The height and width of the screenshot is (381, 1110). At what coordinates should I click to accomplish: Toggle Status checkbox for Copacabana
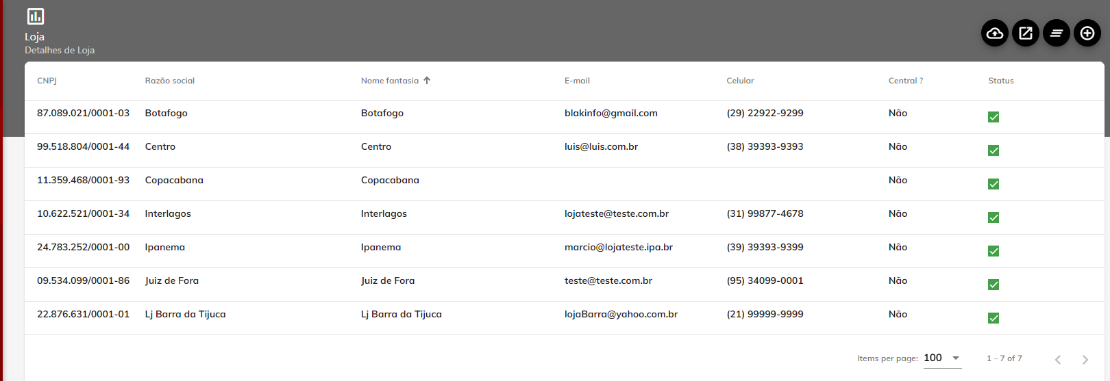(x=994, y=184)
